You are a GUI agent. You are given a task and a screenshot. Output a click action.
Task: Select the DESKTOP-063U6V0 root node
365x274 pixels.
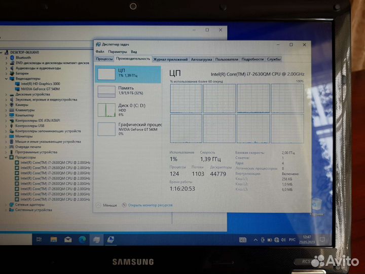pos(24,52)
